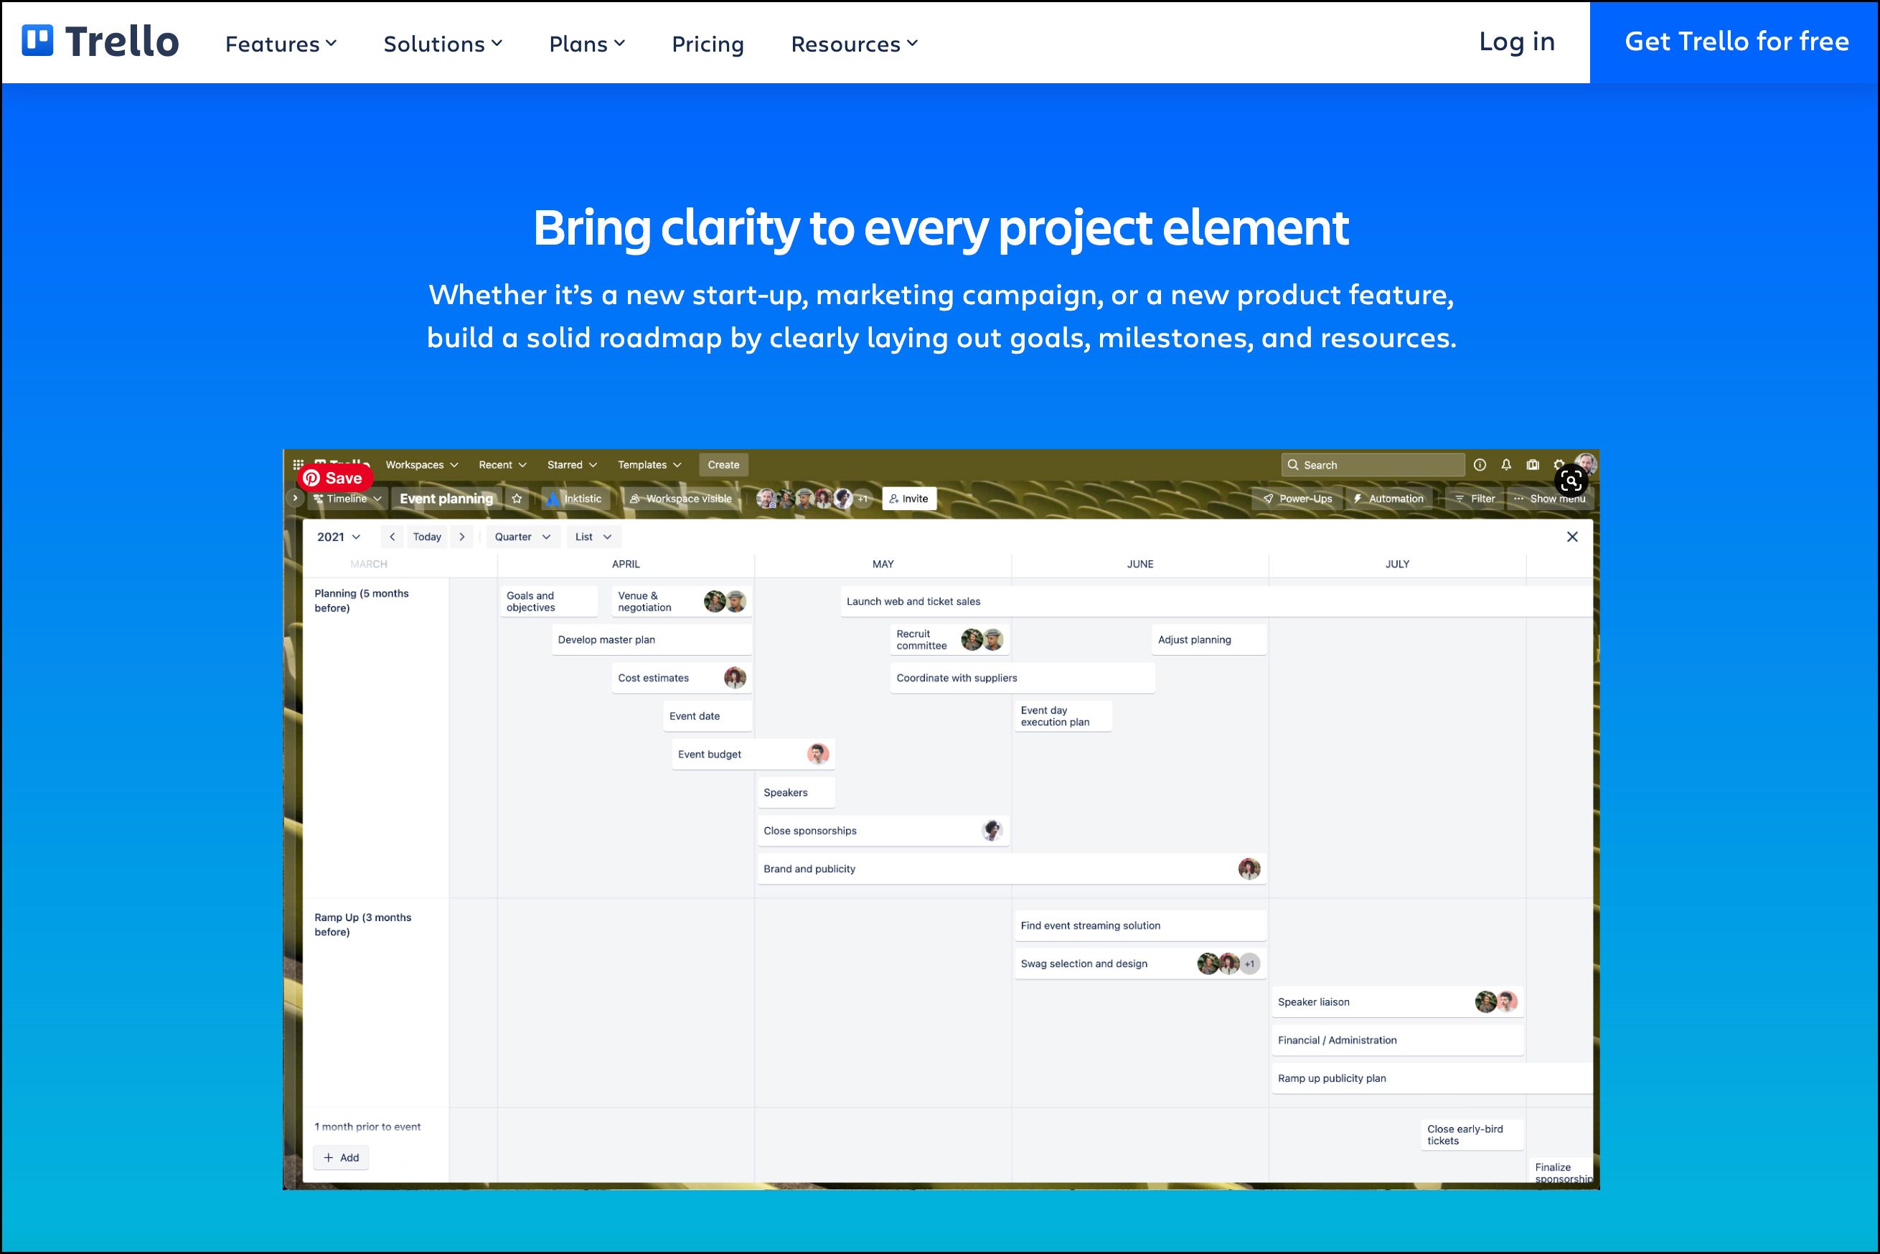Open the app switcher grid icon
The height and width of the screenshot is (1254, 1880).
[298, 465]
